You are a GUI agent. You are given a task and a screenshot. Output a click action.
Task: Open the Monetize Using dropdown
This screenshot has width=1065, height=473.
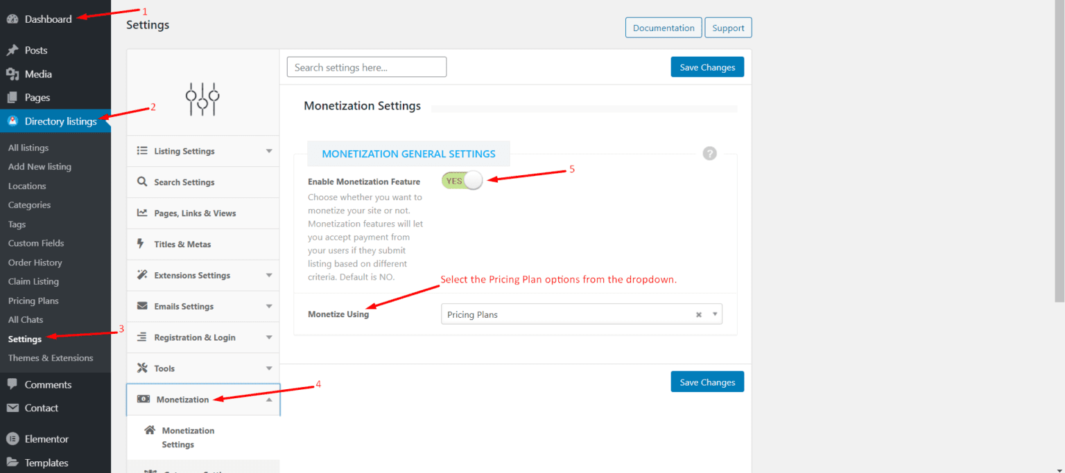714,314
